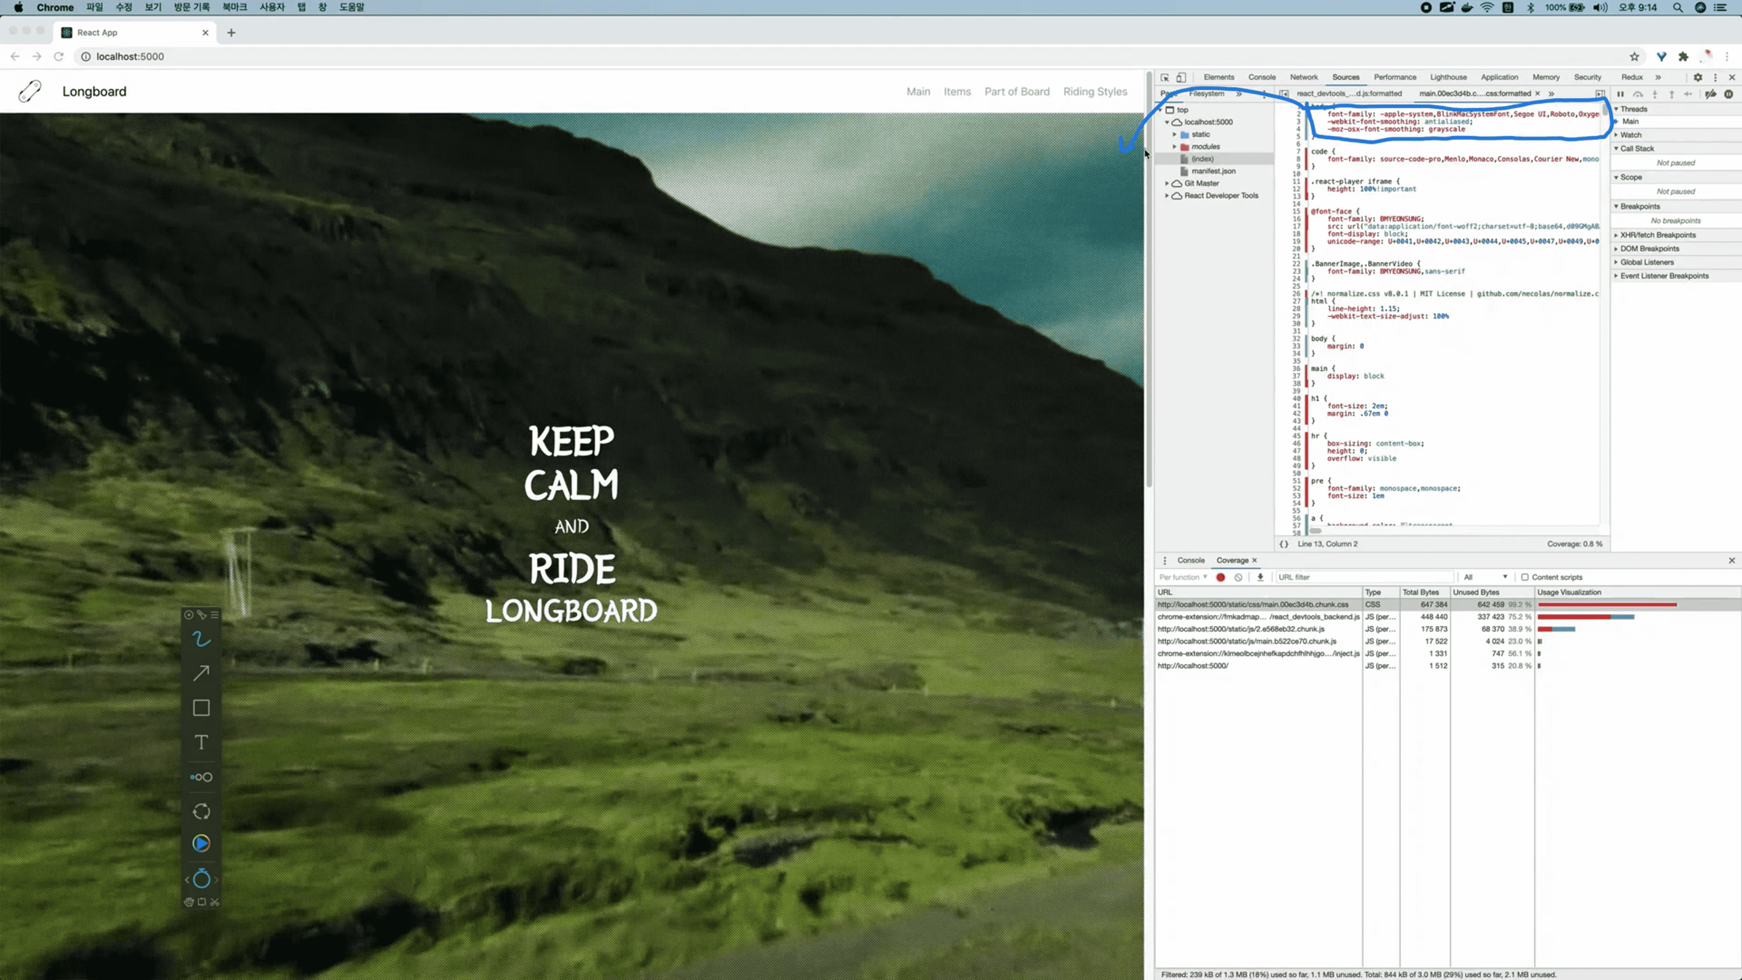
Task: Export coverage with download icon
Action: (x=1260, y=577)
